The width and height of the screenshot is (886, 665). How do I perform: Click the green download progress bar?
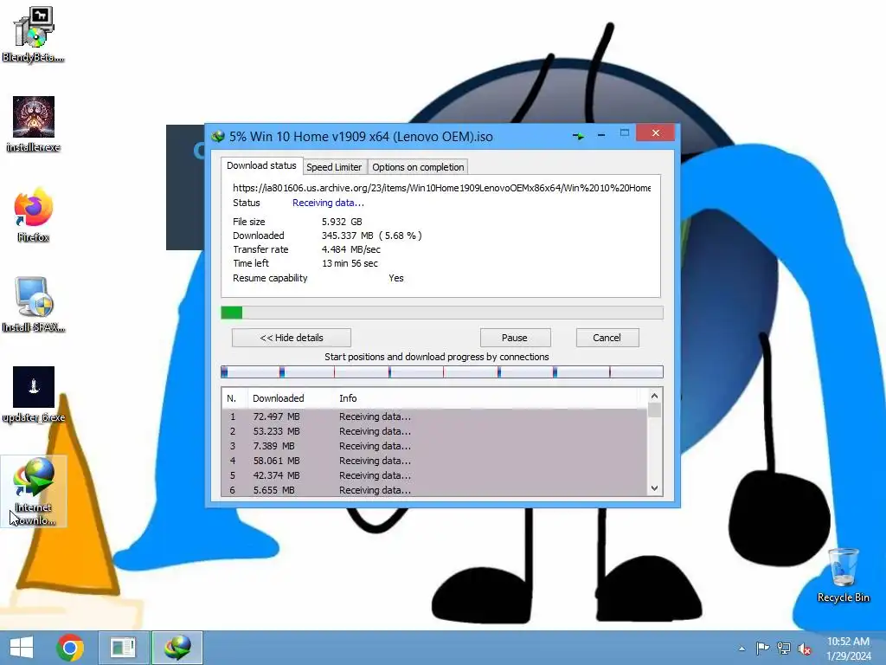442,312
